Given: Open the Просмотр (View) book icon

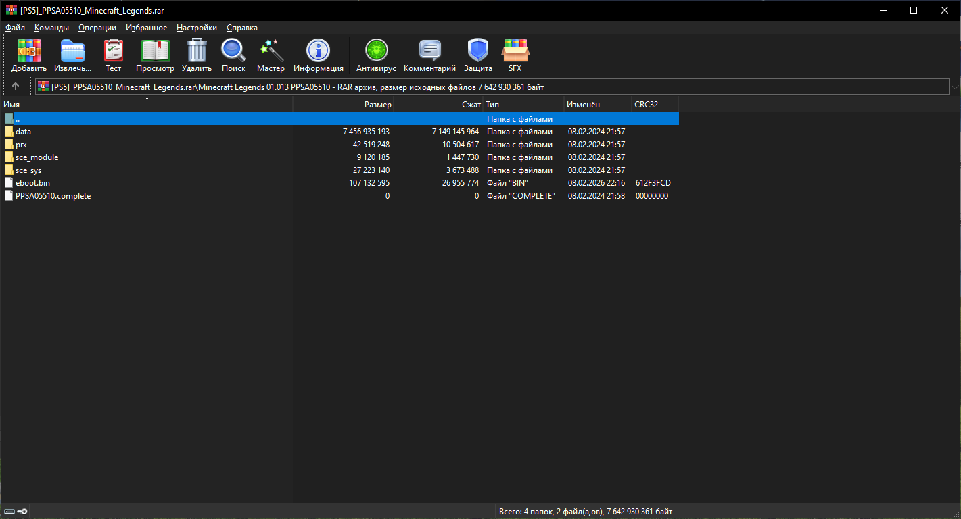Looking at the screenshot, I should [155, 51].
